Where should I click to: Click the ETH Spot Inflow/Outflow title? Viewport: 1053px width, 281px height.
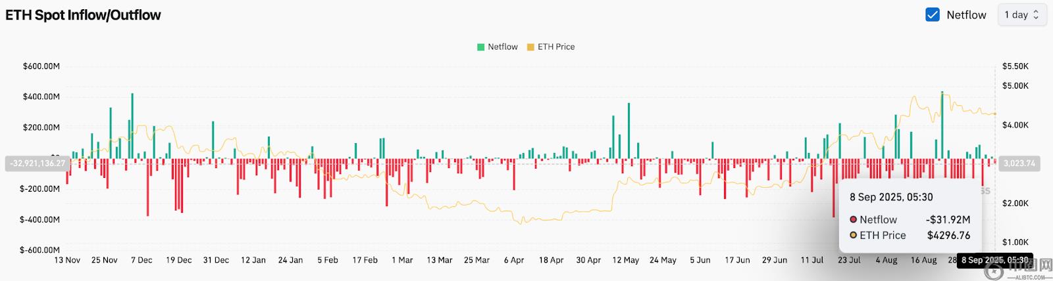[83, 15]
